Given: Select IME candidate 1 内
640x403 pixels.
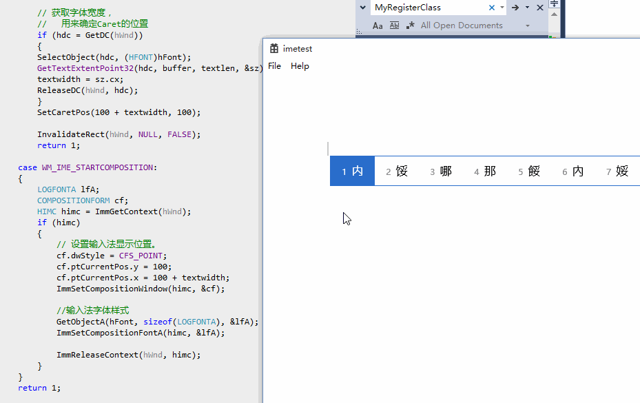Looking at the screenshot, I should (x=352, y=171).
